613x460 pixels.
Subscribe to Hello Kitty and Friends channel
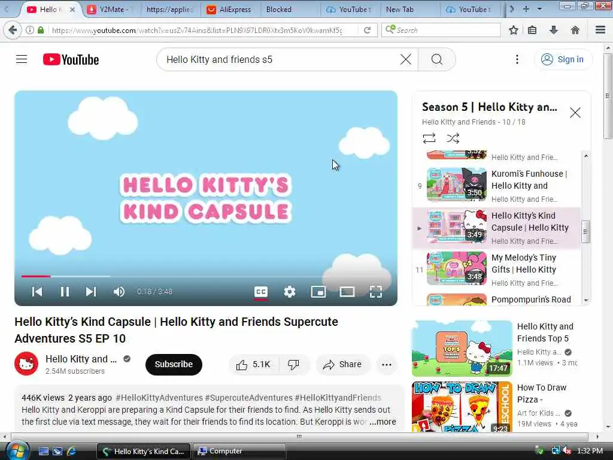(174, 364)
